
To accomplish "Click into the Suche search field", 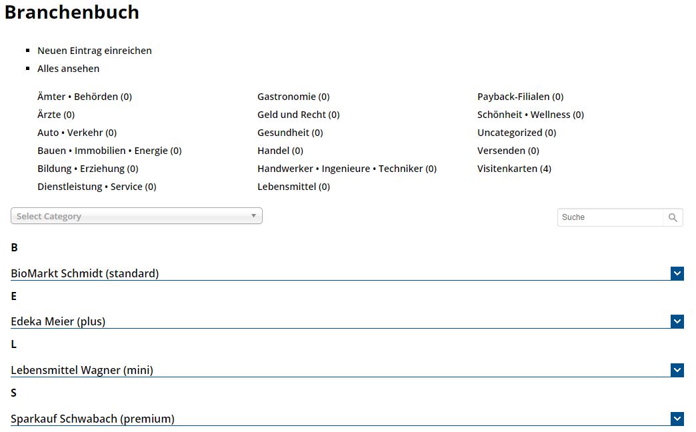I will click(x=610, y=217).
